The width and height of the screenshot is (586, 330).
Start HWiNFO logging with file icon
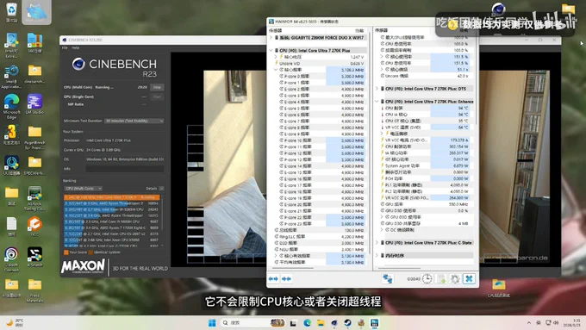click(441, 279)
